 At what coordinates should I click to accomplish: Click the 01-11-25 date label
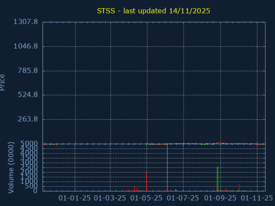click(x=257, y=198)
